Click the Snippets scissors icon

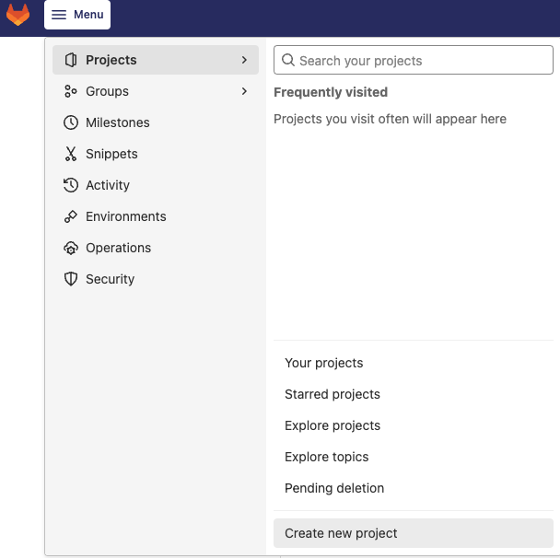coord(71,154)
